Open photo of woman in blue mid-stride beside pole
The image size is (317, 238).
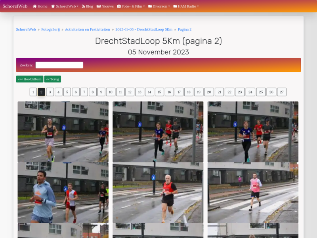click(158, 132)
